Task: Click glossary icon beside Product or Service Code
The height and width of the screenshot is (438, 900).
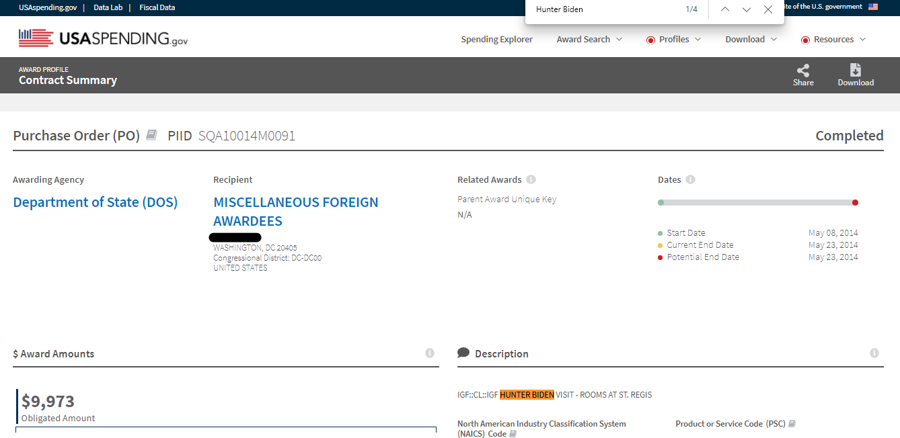Action: click(792, 424)
